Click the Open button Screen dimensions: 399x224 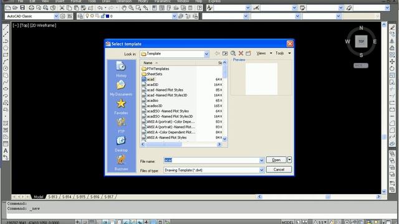click(276, 160)
